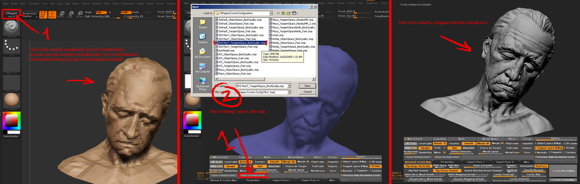Select the orange clay material sphere in left window
This screenshot has width=580, height=184.
(12, 101)
